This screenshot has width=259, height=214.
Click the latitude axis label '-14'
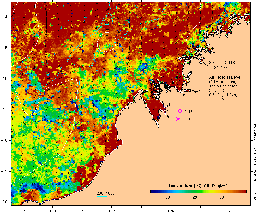pos(4,17)
